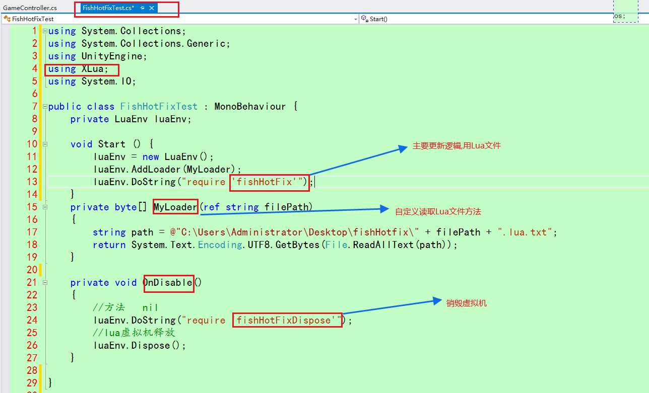Collapse the MyLoader method at line 15
This screenshot has height=393, width=649.
(x=45, y=207)
